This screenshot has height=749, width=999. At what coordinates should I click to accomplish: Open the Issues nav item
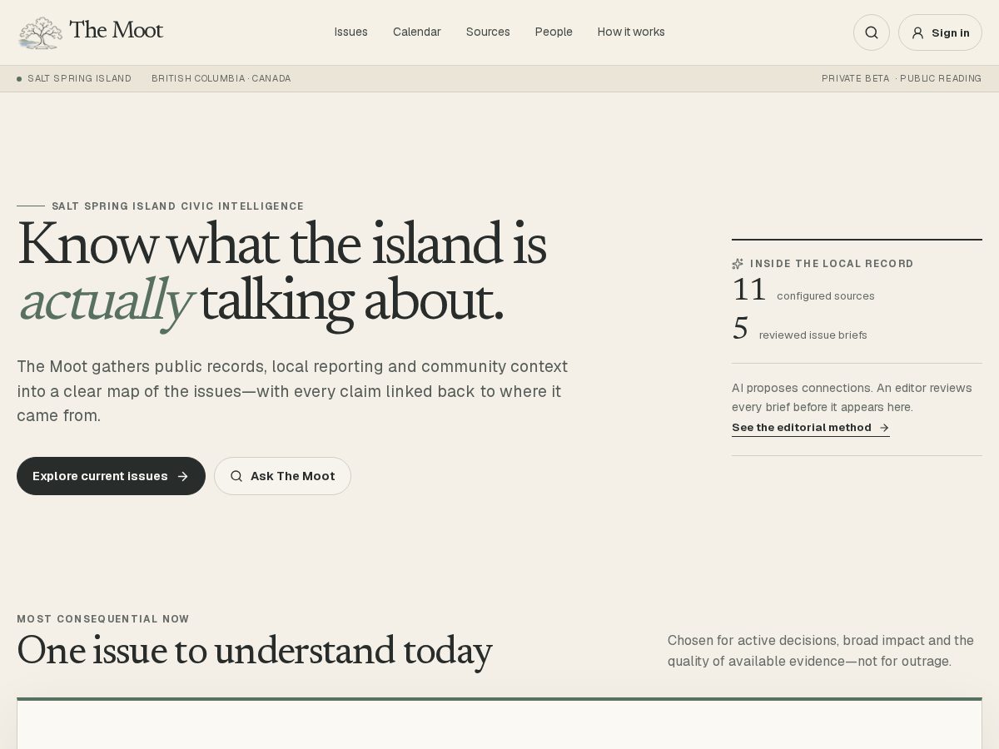[x=350, y=32]
